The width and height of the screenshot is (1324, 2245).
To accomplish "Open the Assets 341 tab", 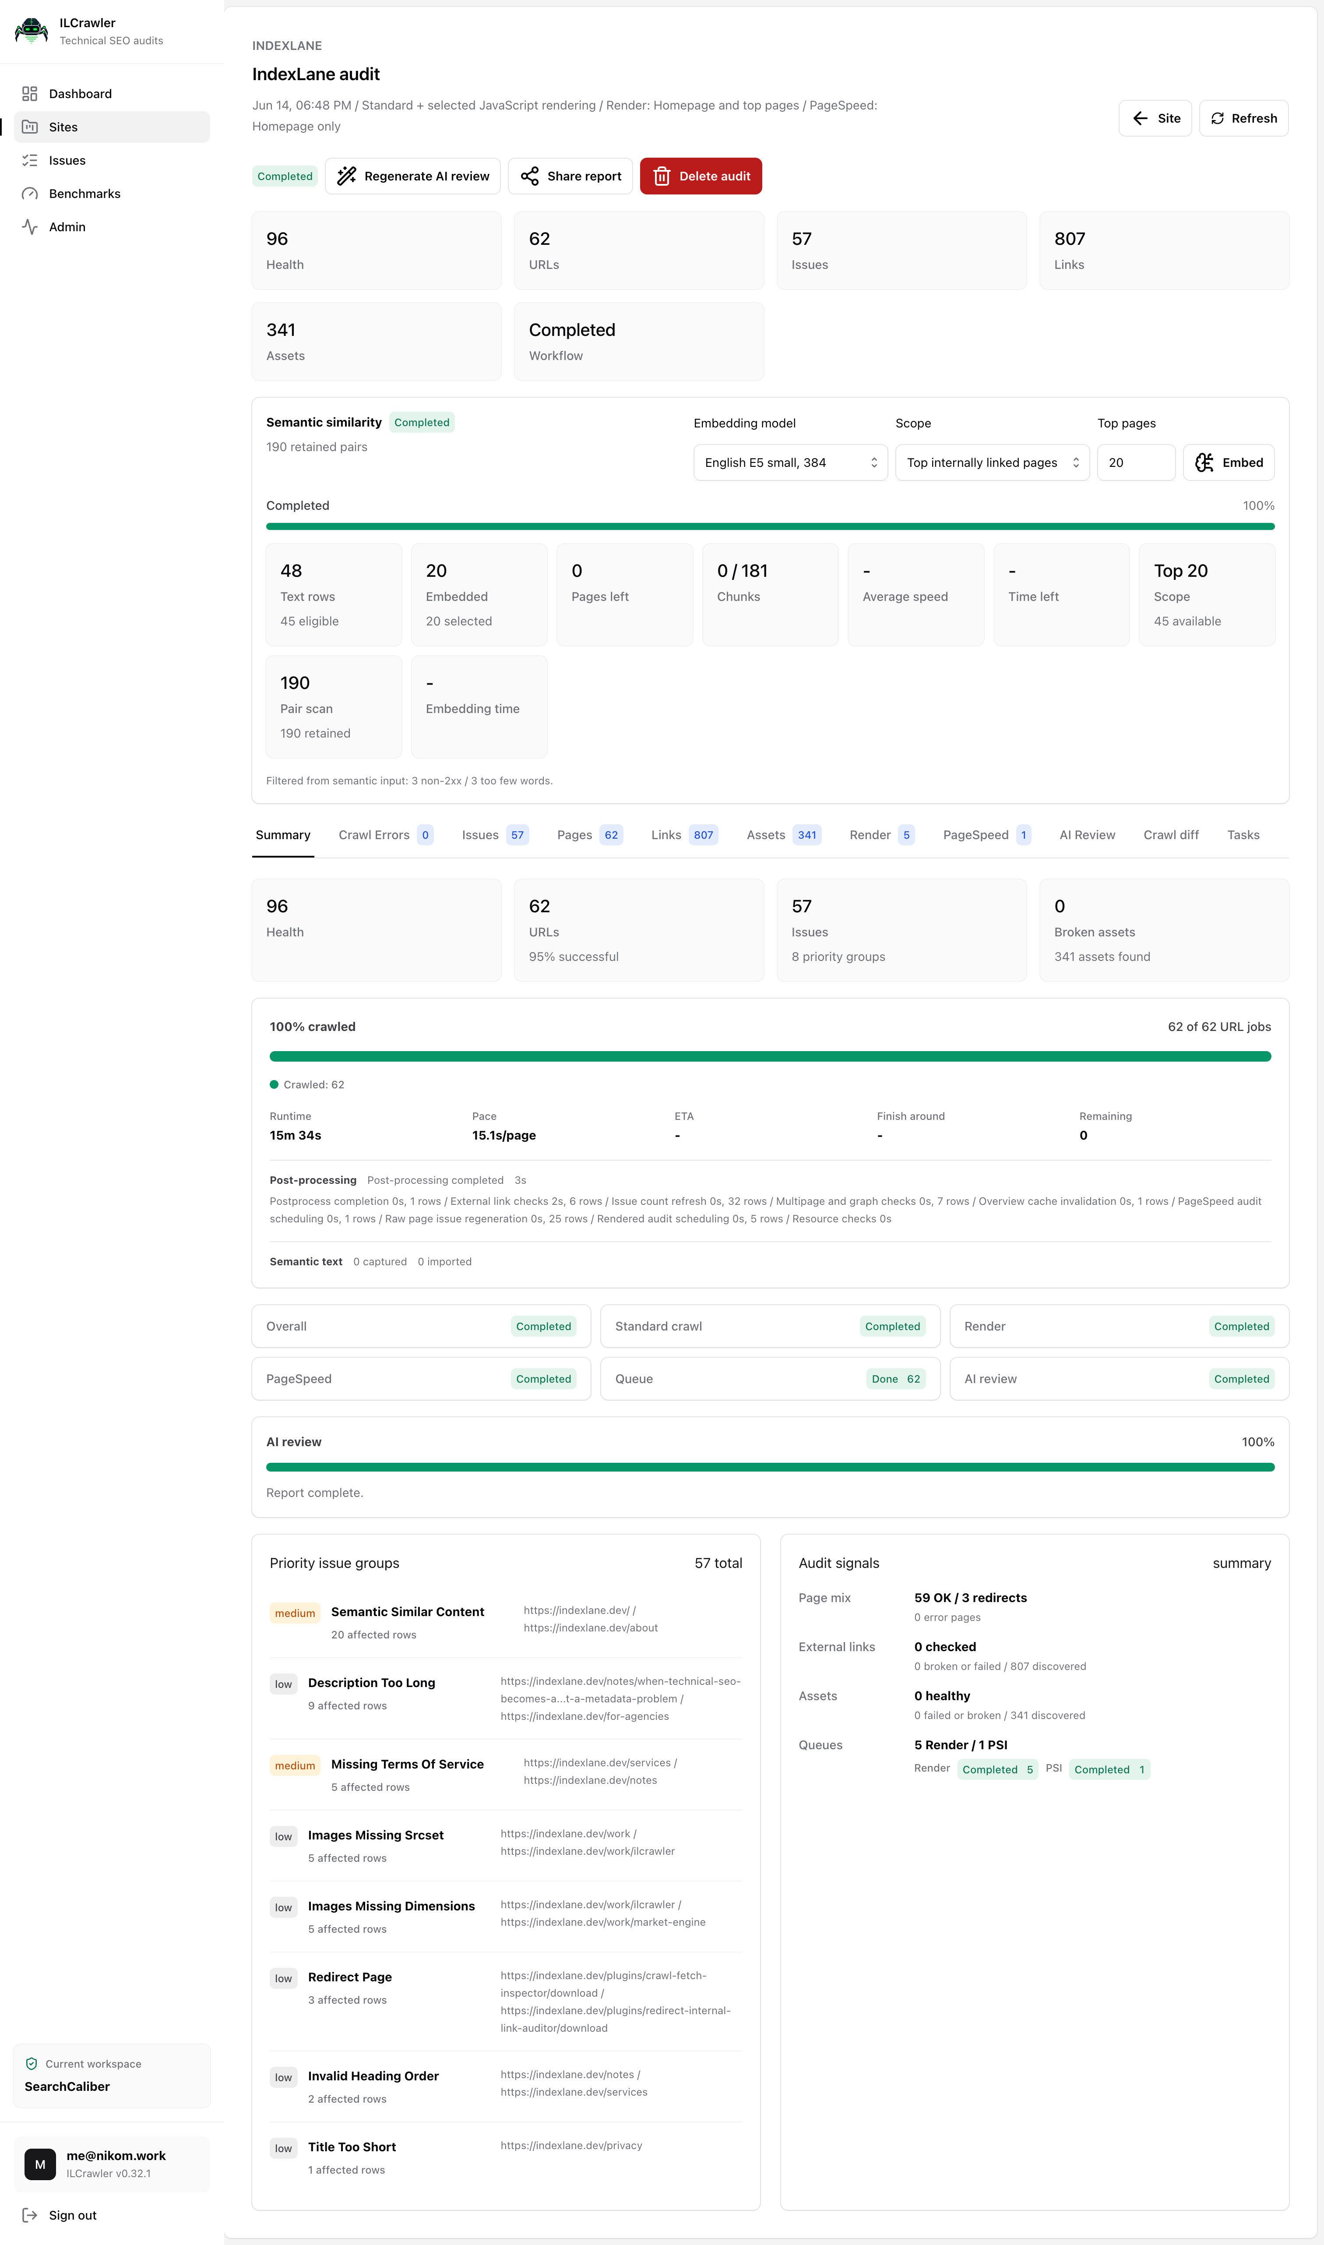I will pyautogui.click(x=783, y=835).
